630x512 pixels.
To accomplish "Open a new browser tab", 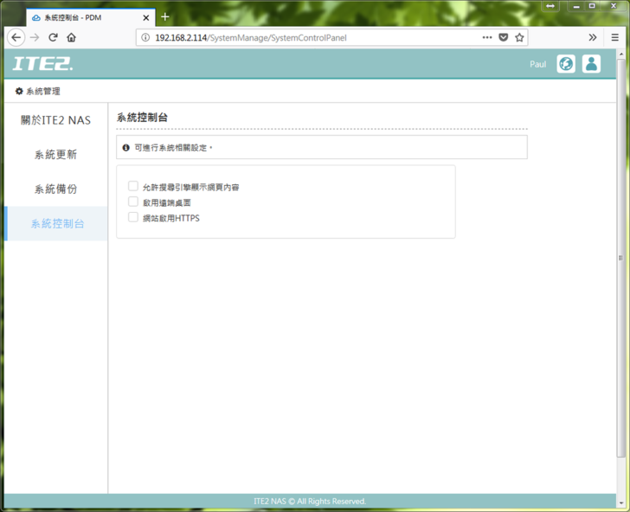I will (165, 17).
